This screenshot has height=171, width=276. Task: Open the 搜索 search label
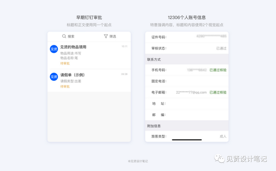point(71,37)
